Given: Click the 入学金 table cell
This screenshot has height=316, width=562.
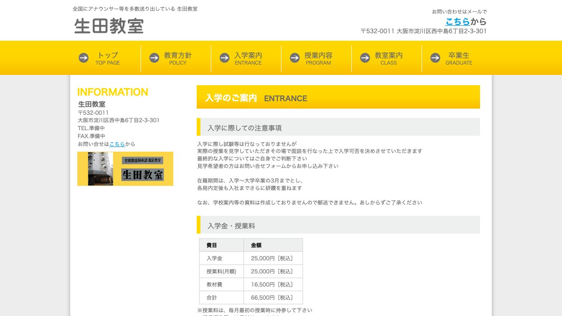Looking at the screenshot, I should click(222, 258).
